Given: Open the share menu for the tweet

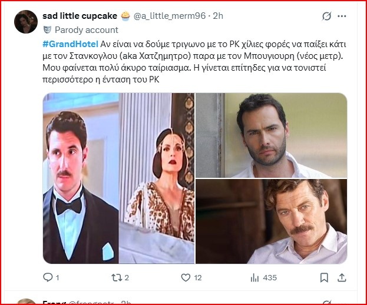Looking at the screenshot, I should (343, 277).
